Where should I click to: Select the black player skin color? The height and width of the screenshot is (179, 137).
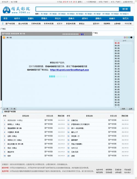click(131, 37)
